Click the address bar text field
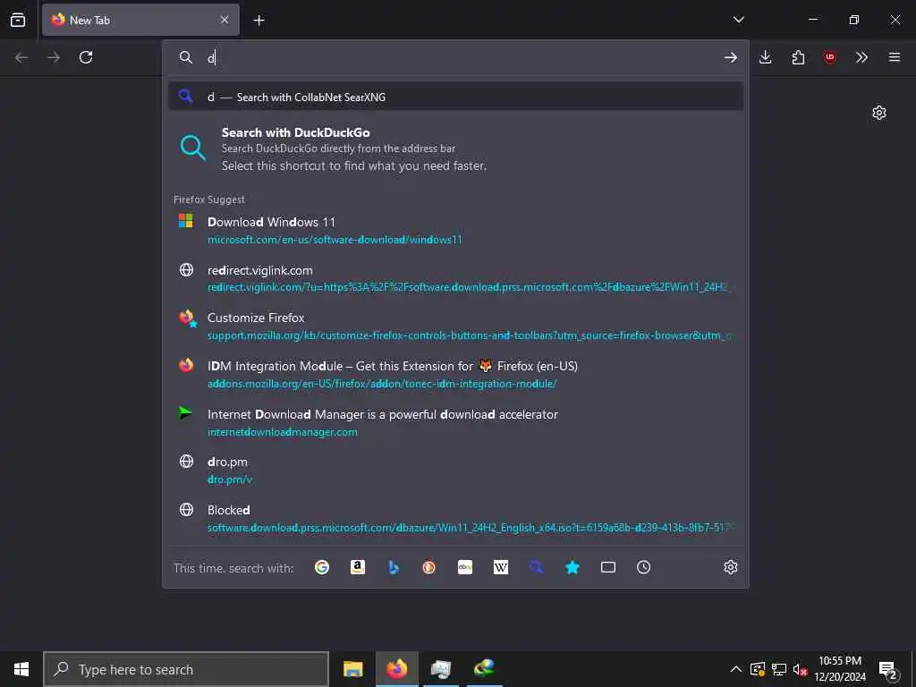 [462, 57]
